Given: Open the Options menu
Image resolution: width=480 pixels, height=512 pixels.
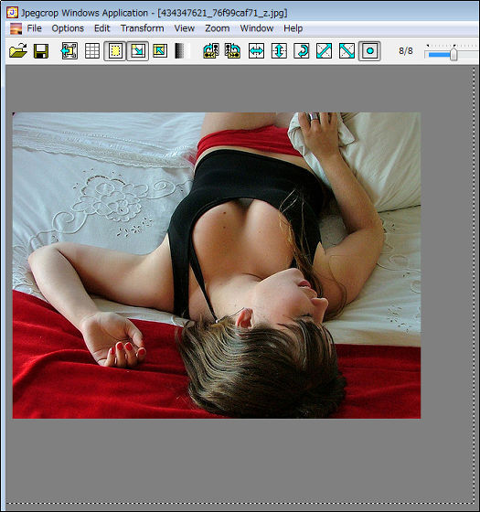Looking at the screenshot, I should click(68, 28).
